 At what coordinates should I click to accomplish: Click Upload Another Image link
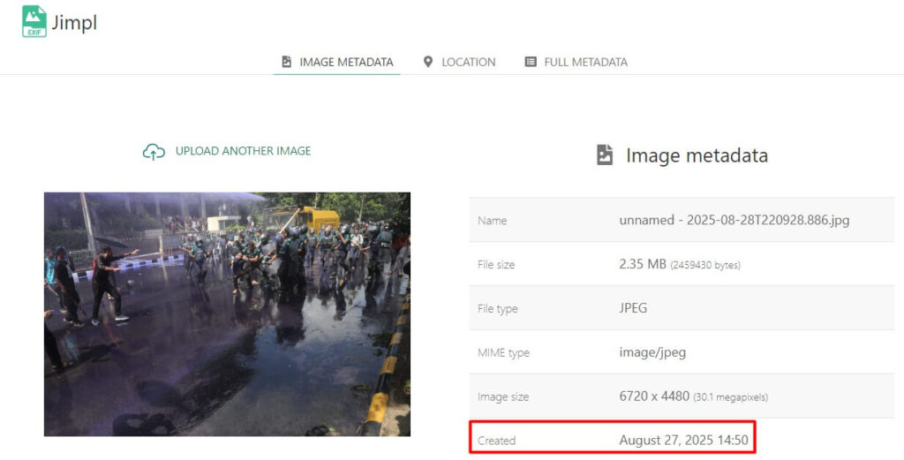click(244, 151)
